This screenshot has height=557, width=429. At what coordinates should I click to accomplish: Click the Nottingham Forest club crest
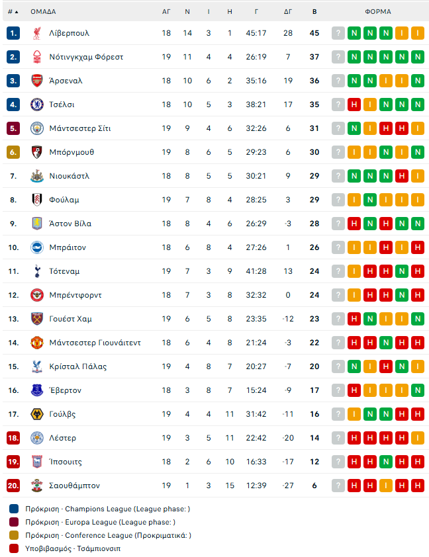click(37, 57)
